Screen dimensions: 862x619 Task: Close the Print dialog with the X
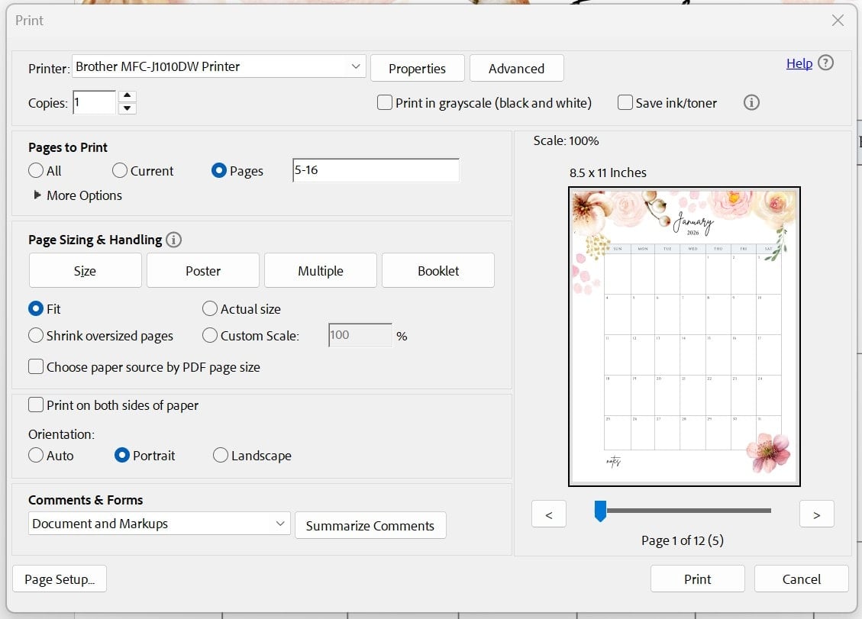tap(838, 21)
